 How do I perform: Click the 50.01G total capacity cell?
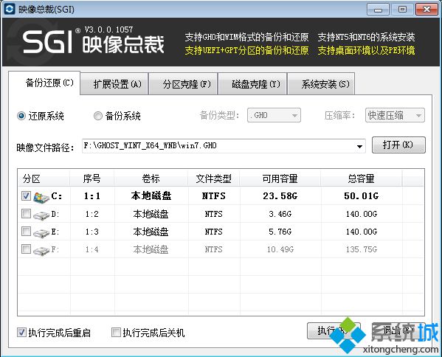(x=361, y=195)
